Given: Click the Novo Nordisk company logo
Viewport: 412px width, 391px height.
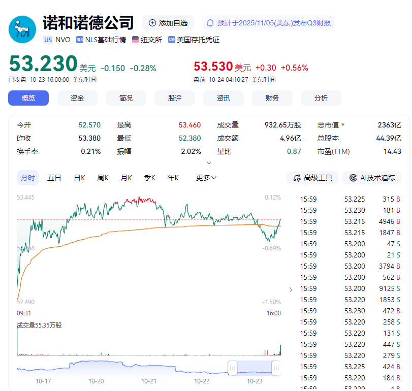Looking at the screenshot, I should coord(22,29).
